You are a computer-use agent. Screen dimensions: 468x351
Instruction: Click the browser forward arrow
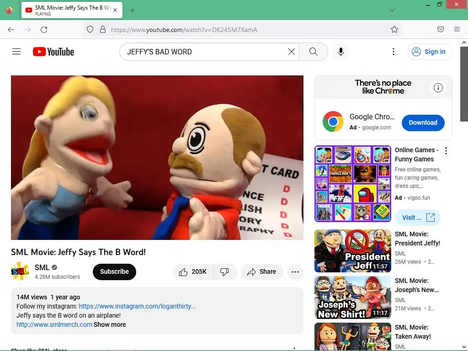27,30
